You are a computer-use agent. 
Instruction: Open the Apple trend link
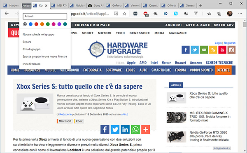pyautogui.click(x=131, y=63)
